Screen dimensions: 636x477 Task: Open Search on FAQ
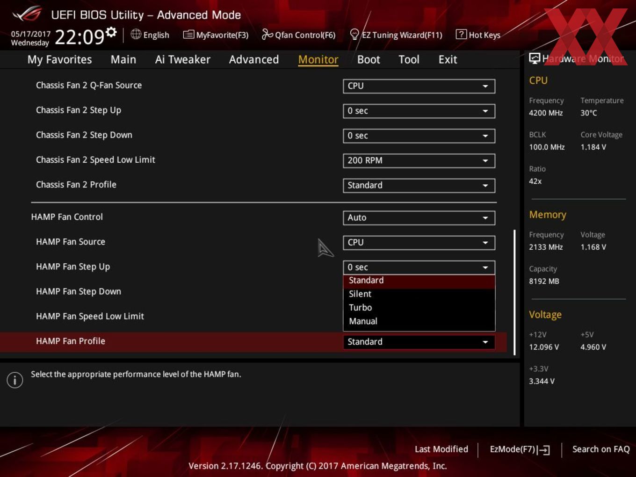(x=601, y=449)
